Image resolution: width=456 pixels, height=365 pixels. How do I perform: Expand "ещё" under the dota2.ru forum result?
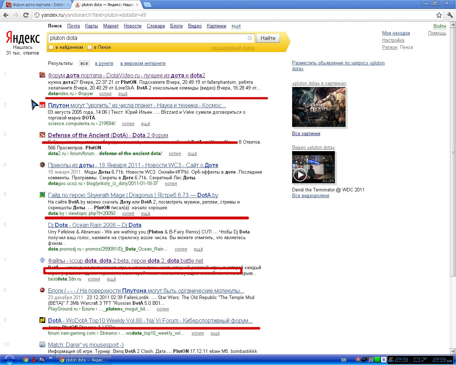pyautogui.click(x=192, y=154)
